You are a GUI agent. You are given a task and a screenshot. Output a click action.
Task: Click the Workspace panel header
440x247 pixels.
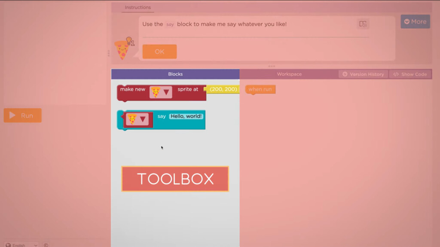coord(289,74)
